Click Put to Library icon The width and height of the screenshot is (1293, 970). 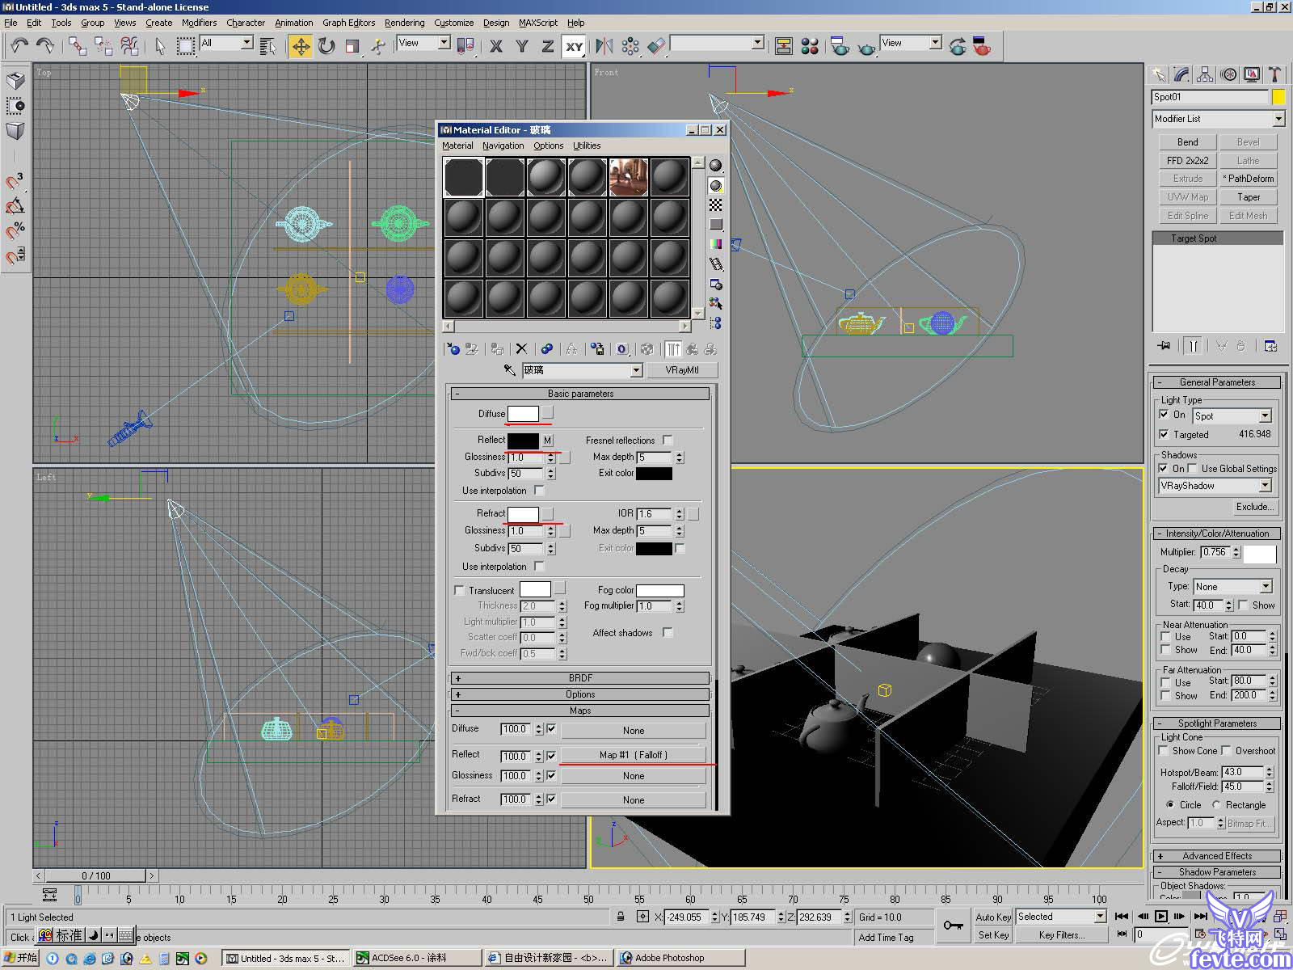597,349
